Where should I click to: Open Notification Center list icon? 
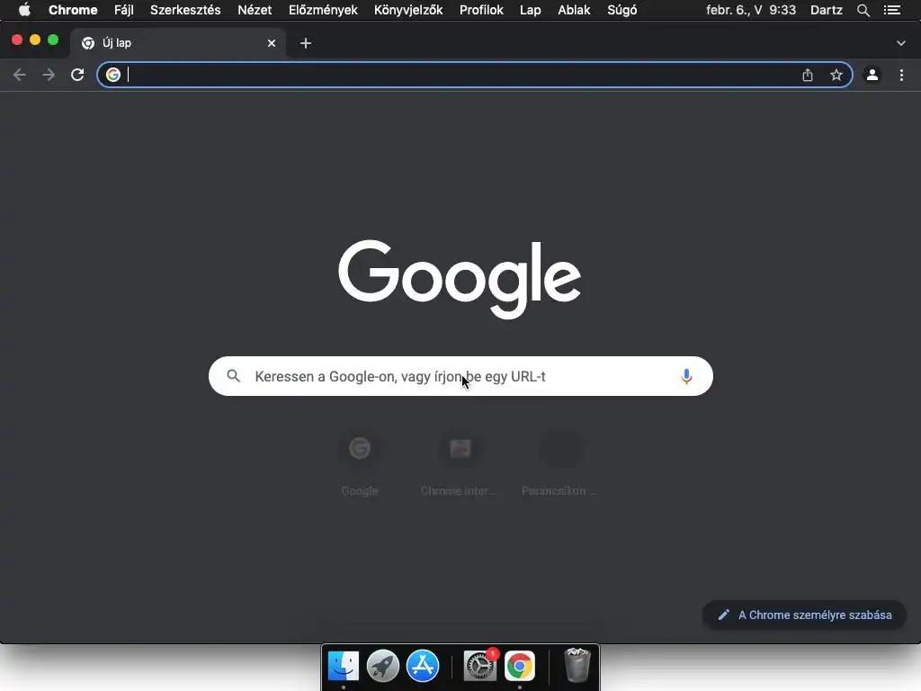coord(892,10)
